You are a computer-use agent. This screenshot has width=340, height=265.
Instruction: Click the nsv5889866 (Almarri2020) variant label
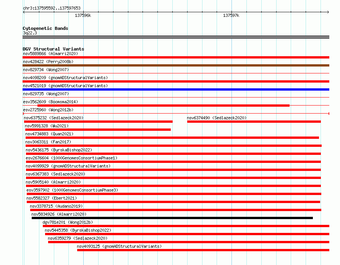click(x=50, y=54)
